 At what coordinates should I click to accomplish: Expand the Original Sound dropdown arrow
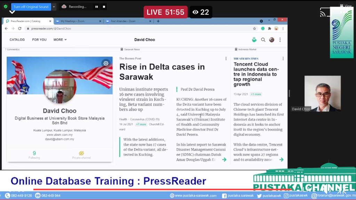[54, 7]
